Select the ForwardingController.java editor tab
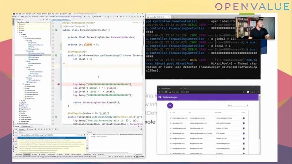Viewport: 292px width, 164px height. (x=61, y=20)
